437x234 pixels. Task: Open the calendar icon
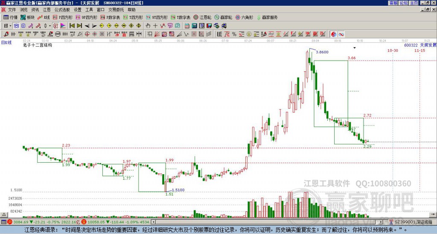coord(187,26)
